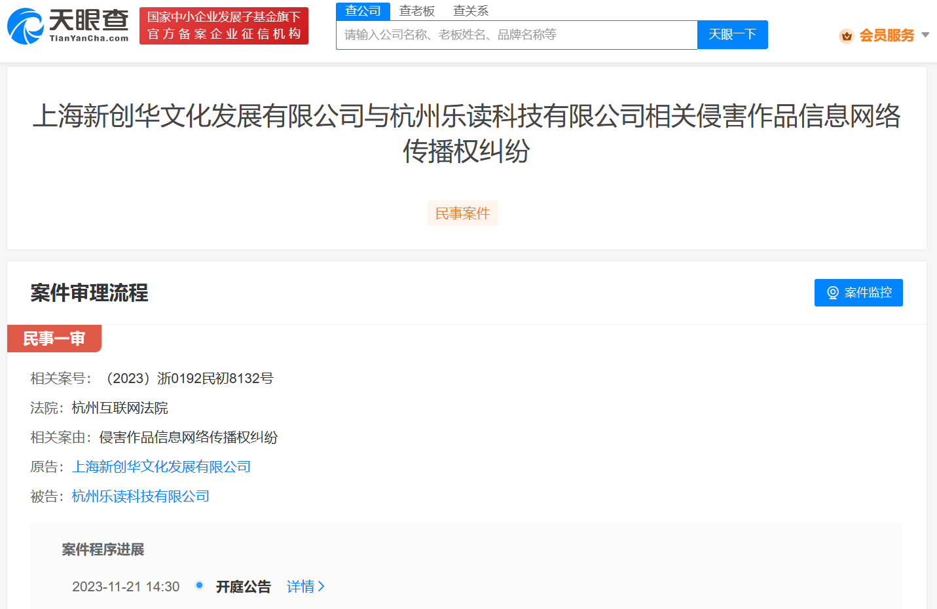Focus the company name search input

(517, 35)
